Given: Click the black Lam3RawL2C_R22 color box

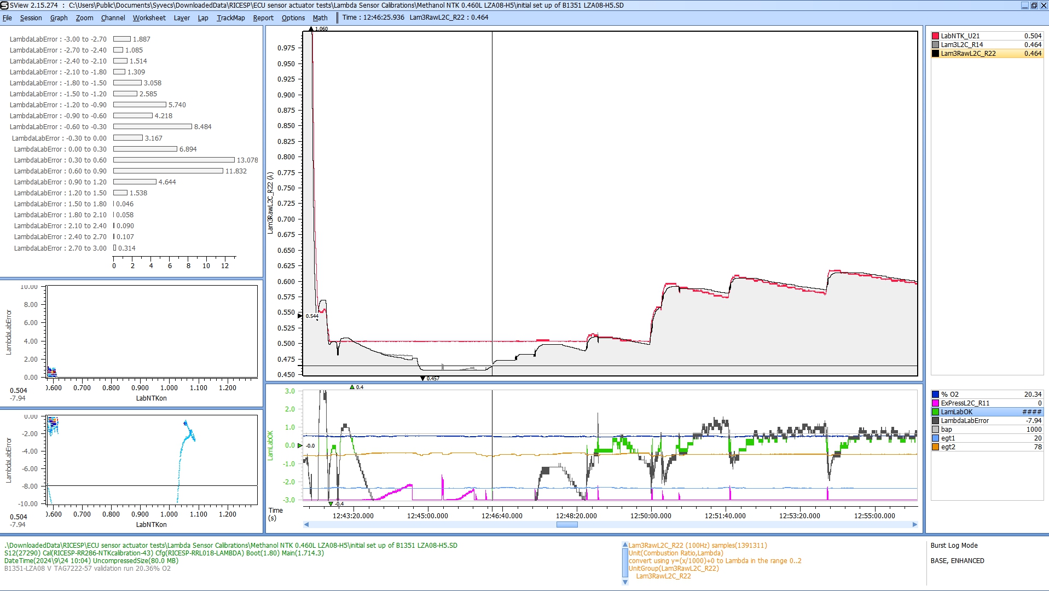Looking at the screenshot, I should click(935, 54).
